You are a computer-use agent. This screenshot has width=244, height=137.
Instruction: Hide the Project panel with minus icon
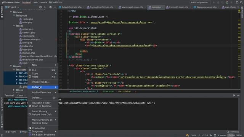[x=55, y=7]
